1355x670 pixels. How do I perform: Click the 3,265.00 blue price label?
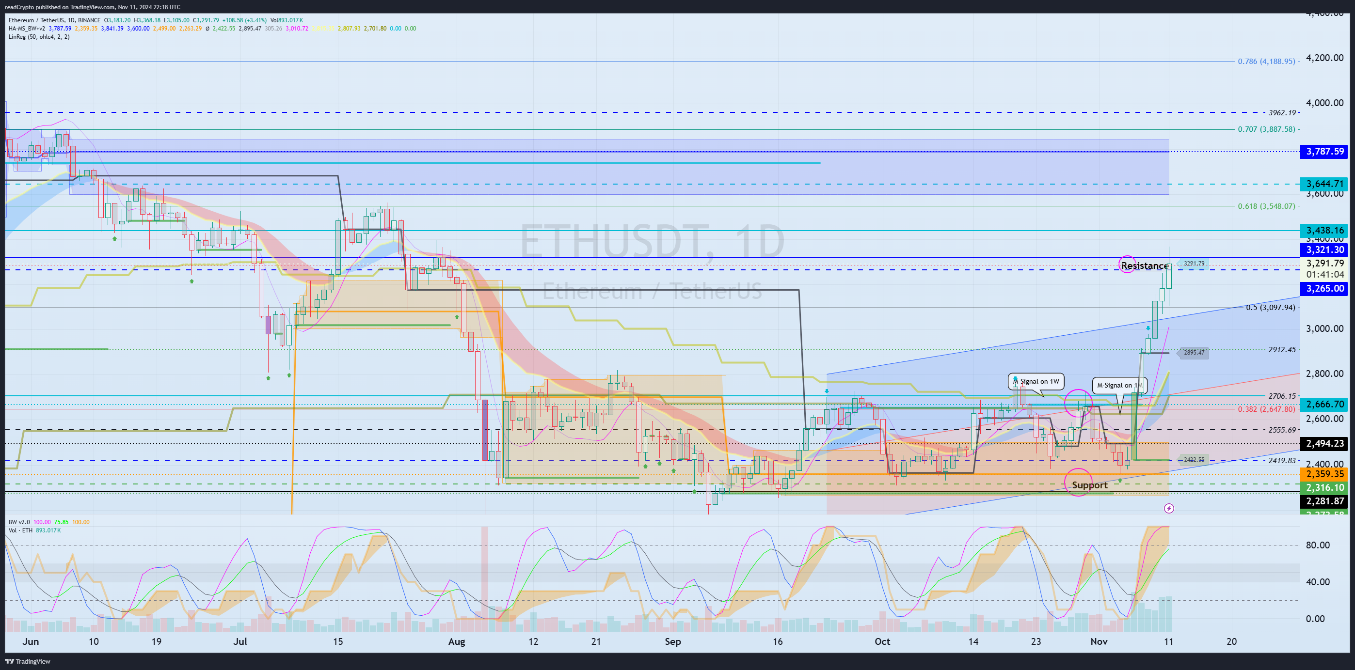[1325, 289]
